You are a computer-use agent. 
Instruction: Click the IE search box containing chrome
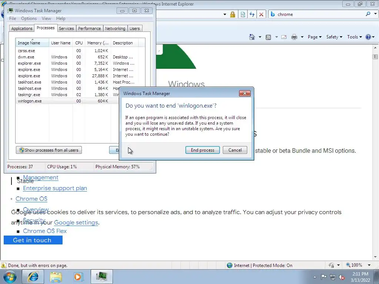317,14
